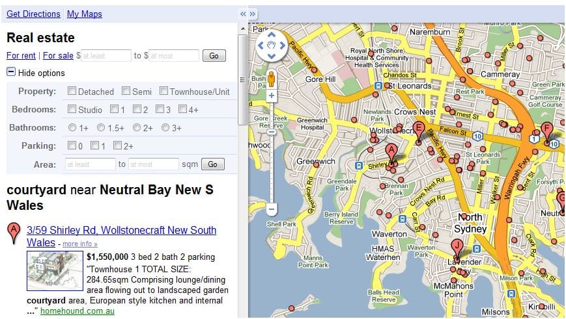Open the My Maps tab
Viewport: 566px width, 319px height.
(84, 14)
